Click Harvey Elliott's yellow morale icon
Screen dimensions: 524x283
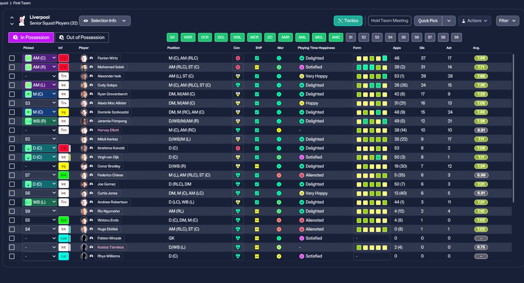coord(279,130)
